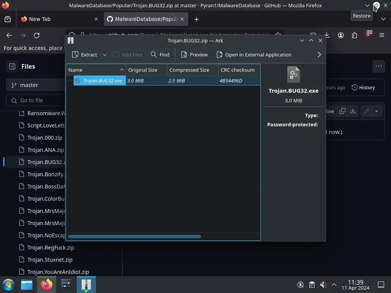Image resolution: width=391 pixels, height=293 pixels.
Task: Open Trojan.YouAreAnIdiot.zip in file tree
Action: 58,272
